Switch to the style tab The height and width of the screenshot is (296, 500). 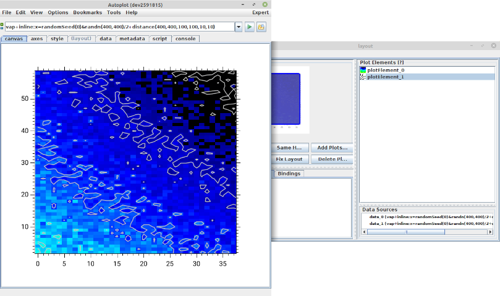coord(57,38)
